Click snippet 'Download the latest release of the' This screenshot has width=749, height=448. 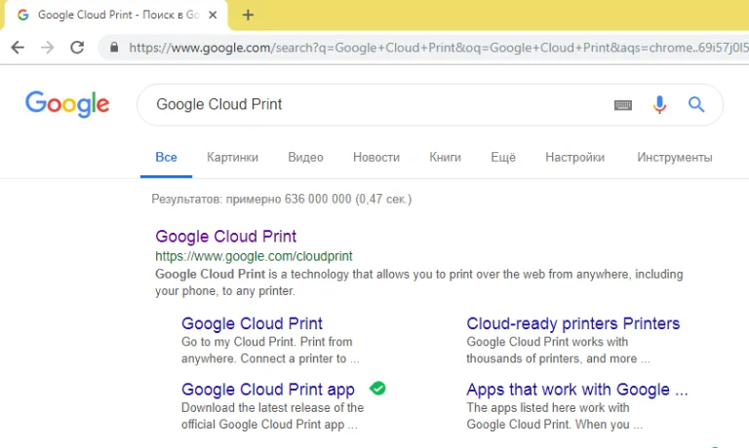coord(272,407)
